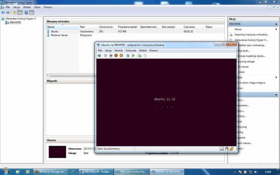Viewport: 280px width, 175px height.
Task: Click the Forward arrow in Hyper-V Manager toolbar
Action: point(8,12)
